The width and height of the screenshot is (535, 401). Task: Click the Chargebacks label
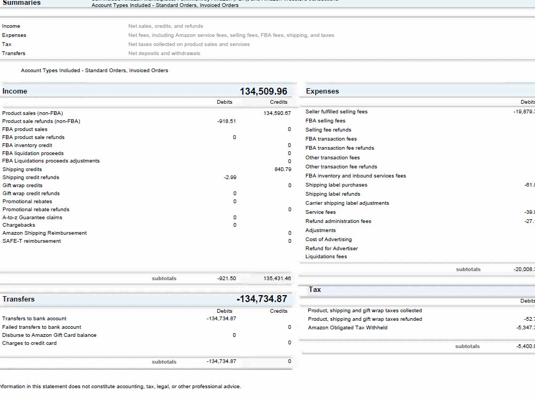click(19, 225)
